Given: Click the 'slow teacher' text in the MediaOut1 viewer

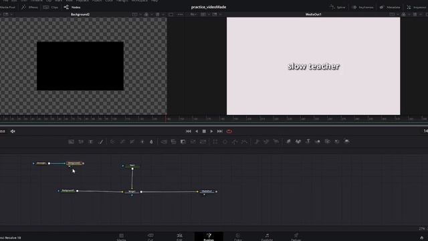Looking at the screenshot, I should tap(314, 66).
